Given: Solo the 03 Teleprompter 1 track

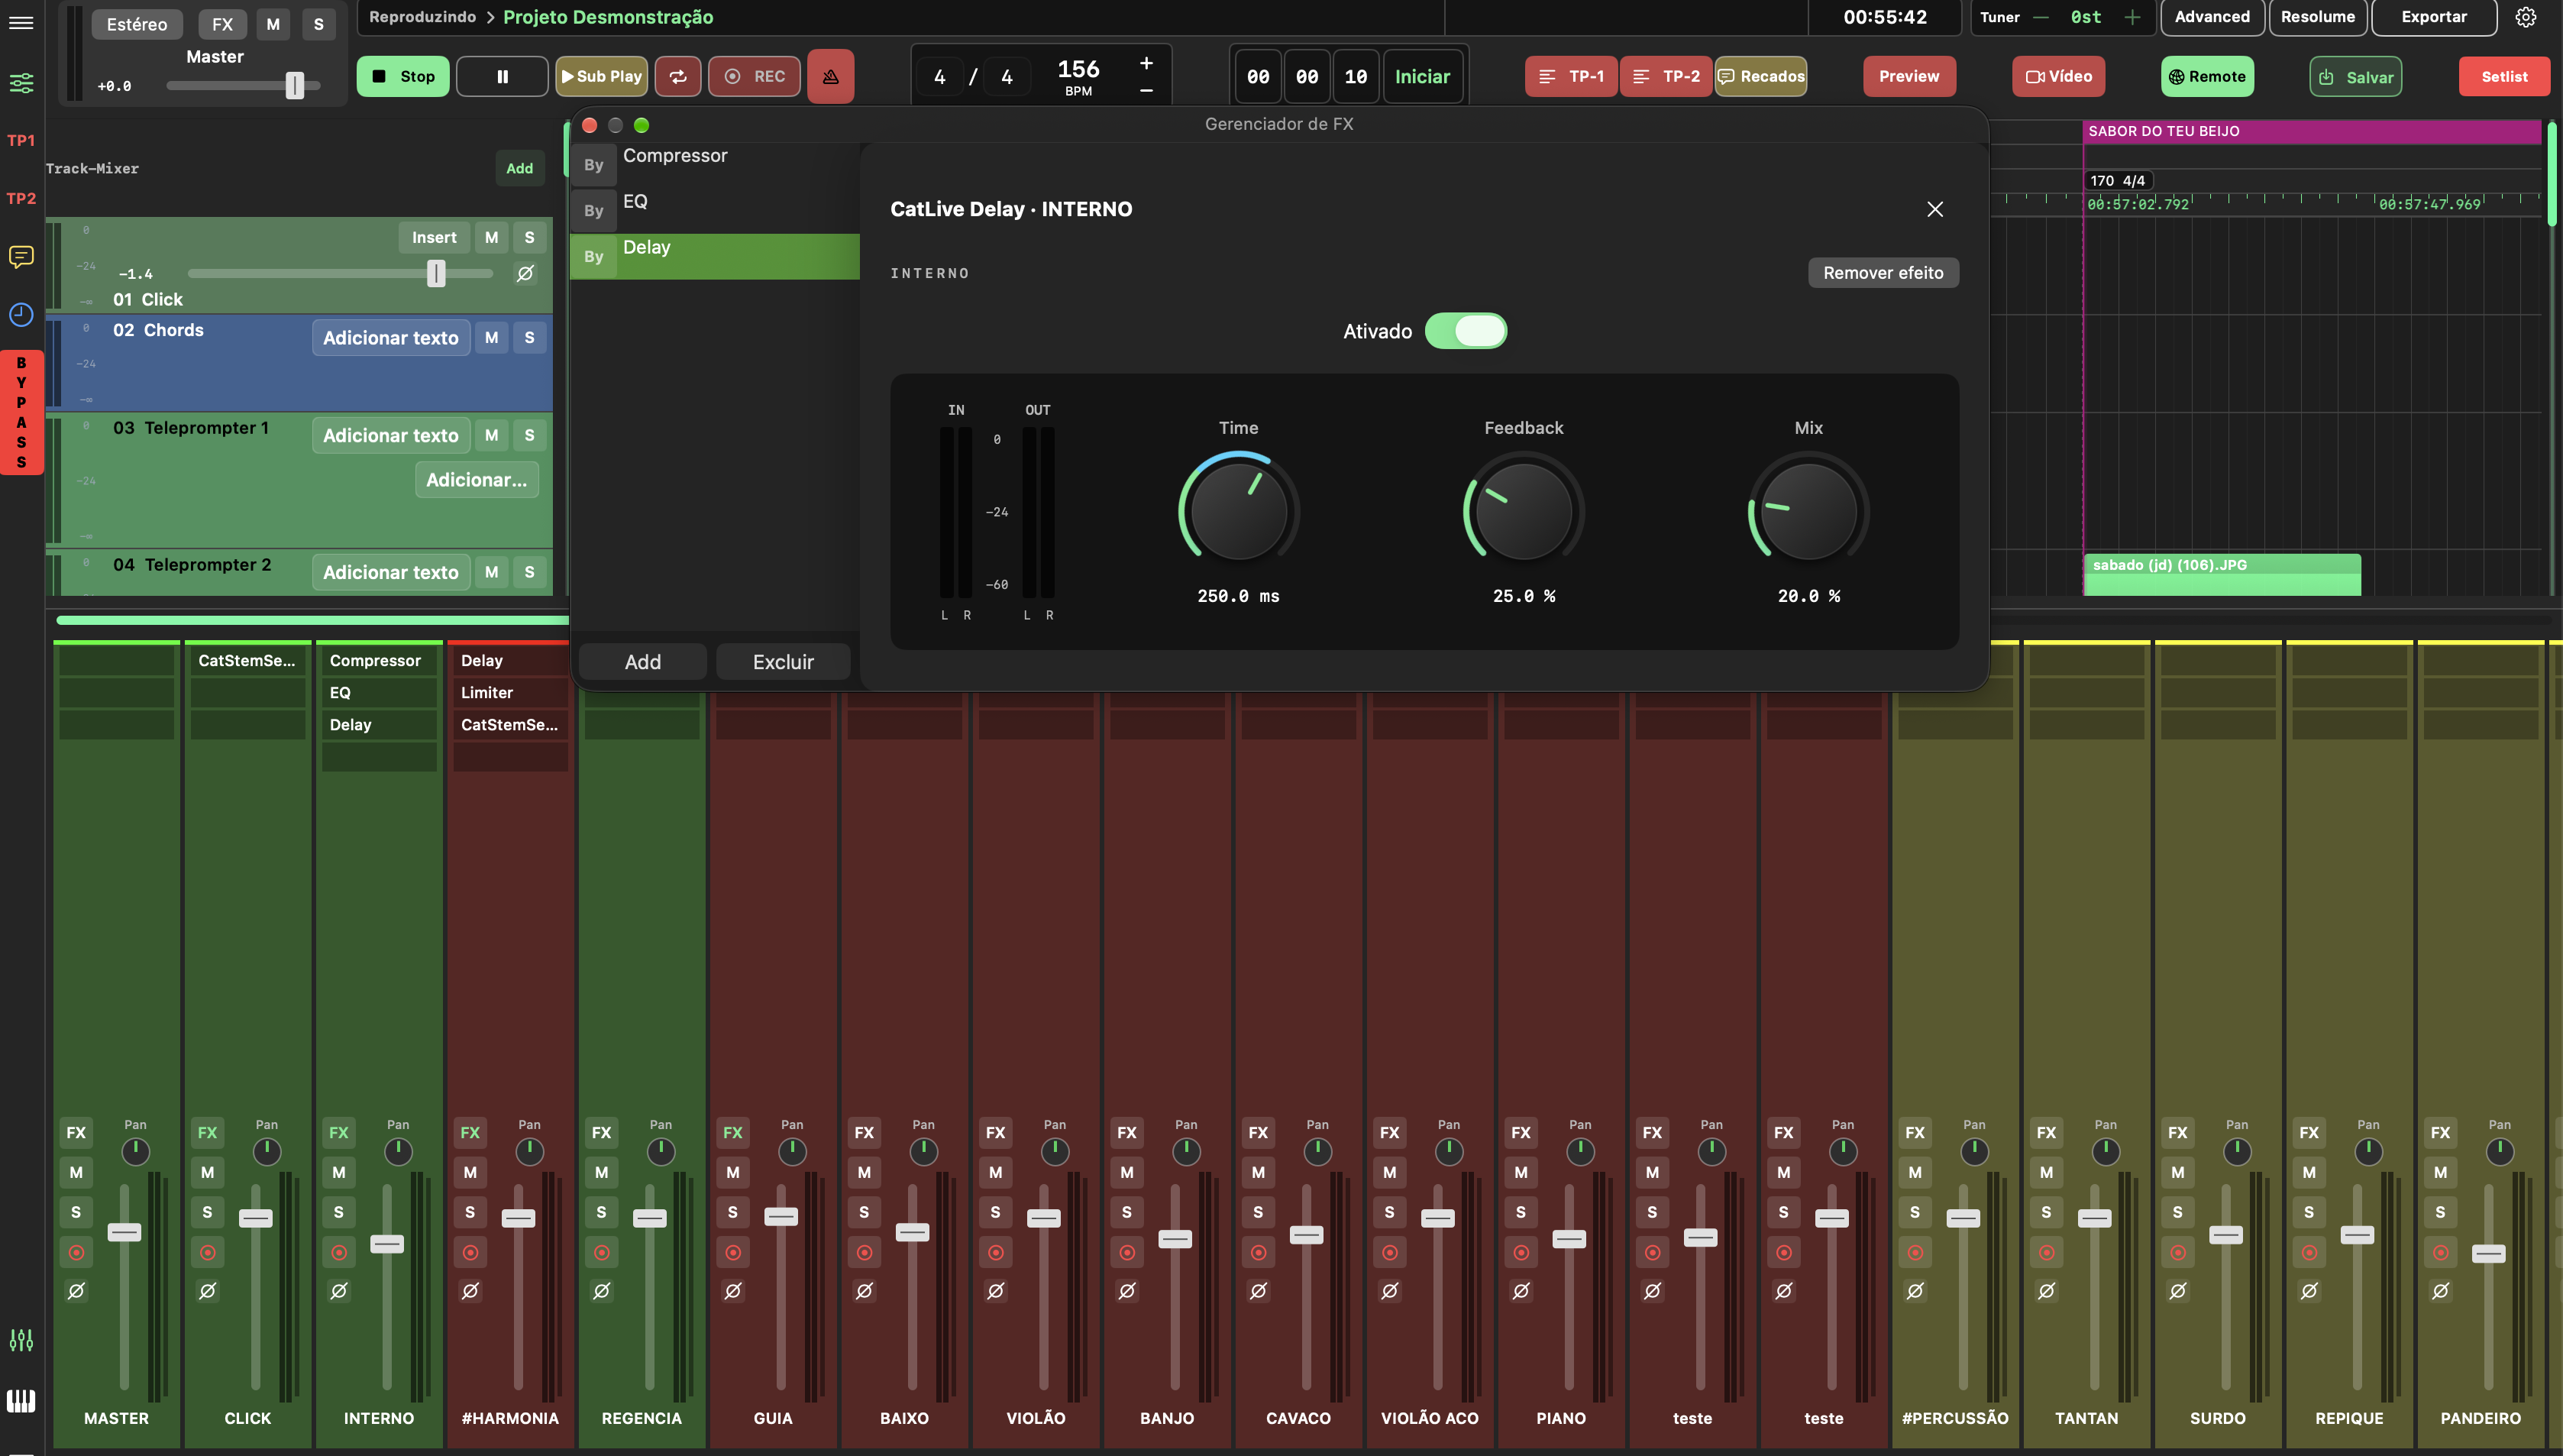Looking at the screenshot, I should (x=528, y=435).
